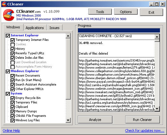The width and height of the screenshot is (167, 135).
Task: Enable Autocomplete Form History checkbox
Action: coord(12,67)
